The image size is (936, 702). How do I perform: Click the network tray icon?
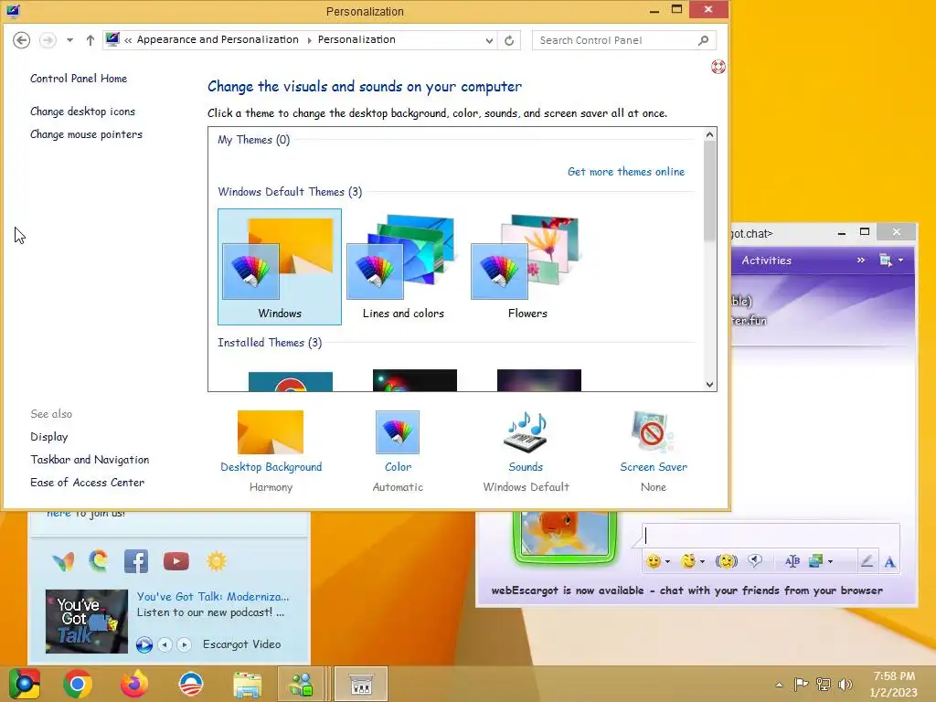[824, 685]
